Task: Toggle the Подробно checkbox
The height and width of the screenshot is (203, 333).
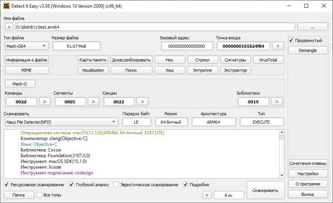Action: (185, 185)
